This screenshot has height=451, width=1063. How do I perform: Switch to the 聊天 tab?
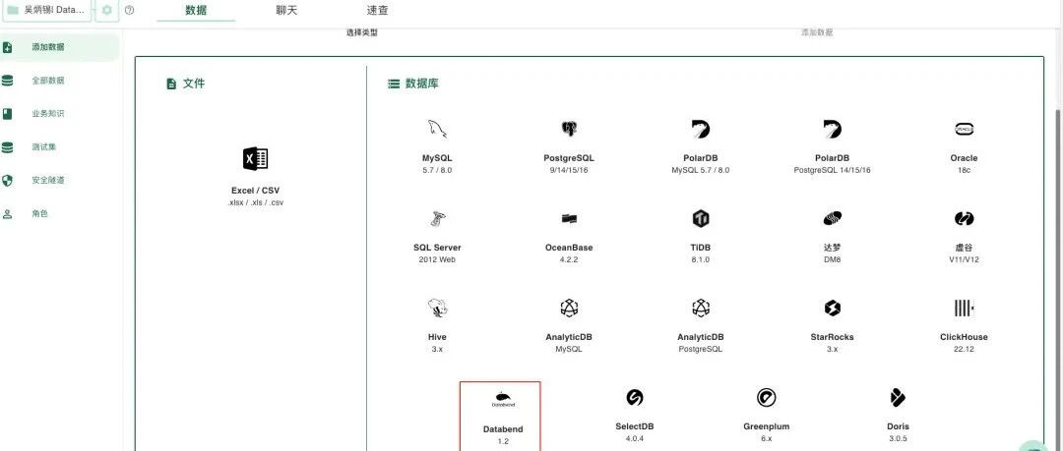pyautogui.click(x=286, y=10)
